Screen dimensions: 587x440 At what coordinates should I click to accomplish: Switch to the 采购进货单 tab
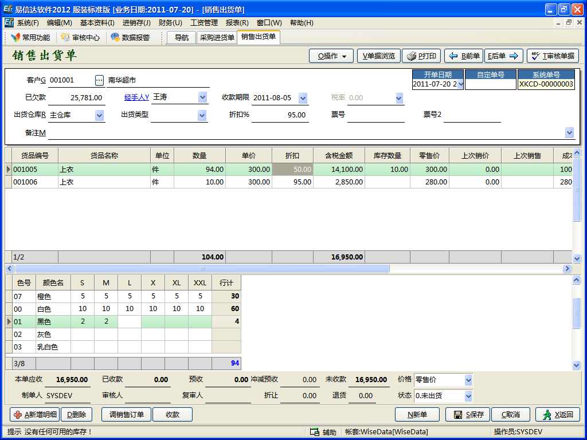pos(217,38)
